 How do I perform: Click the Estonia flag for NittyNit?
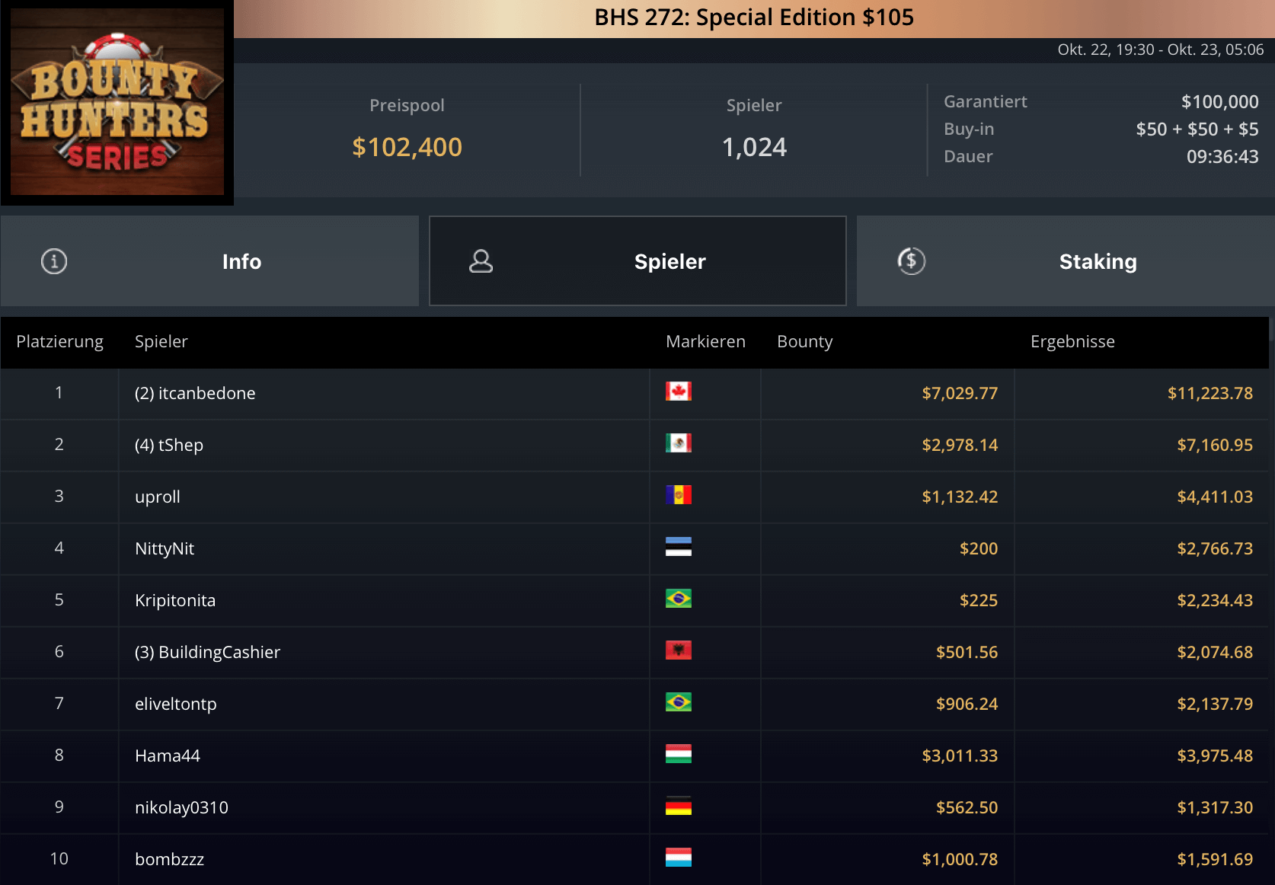(678, 547)
